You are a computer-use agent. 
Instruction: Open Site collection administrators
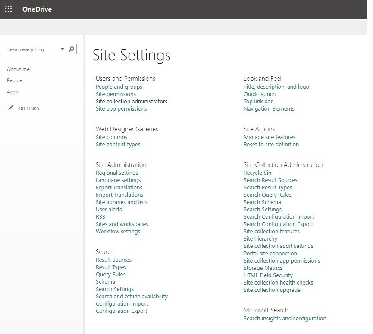(x=132, y=102)
